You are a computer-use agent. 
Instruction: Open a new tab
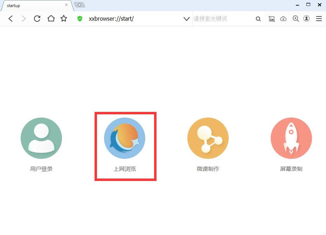point(79,5)
